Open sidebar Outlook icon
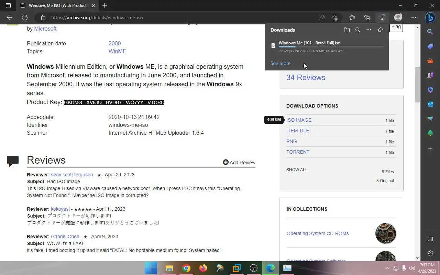The height and width of the screenshot is (275, 440). [430, 104]
